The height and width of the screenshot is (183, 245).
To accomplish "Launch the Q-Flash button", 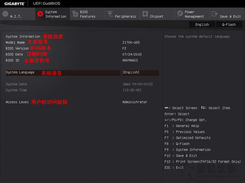I will click(229, 24).
